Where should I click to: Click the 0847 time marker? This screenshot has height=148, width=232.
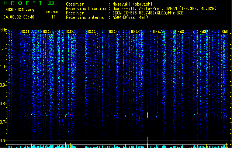tap(157, 32)
